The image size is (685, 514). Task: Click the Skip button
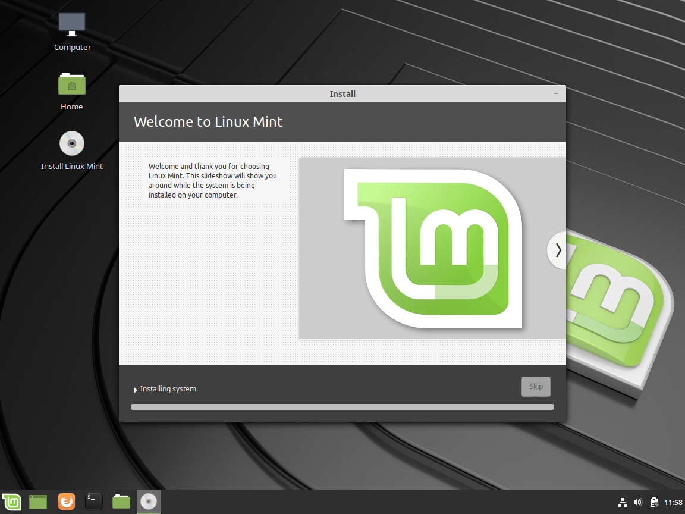coord(536,386)
